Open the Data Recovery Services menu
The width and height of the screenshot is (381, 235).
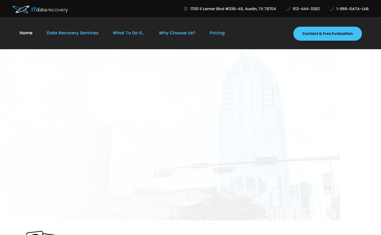tap(72, 33)
